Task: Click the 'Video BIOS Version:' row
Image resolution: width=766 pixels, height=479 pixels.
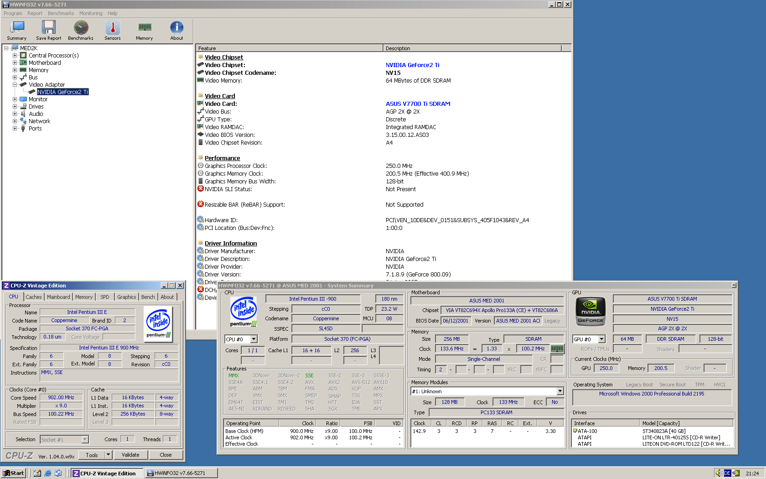Action: (x=383, y=135)
